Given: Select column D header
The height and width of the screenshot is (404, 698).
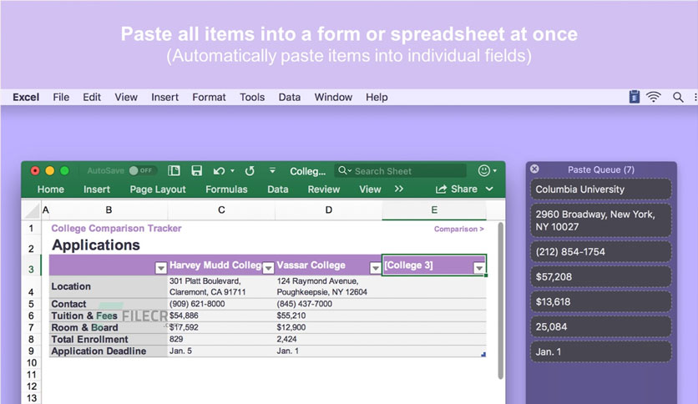Looking at the screenshot, I should tap(328, 210).
